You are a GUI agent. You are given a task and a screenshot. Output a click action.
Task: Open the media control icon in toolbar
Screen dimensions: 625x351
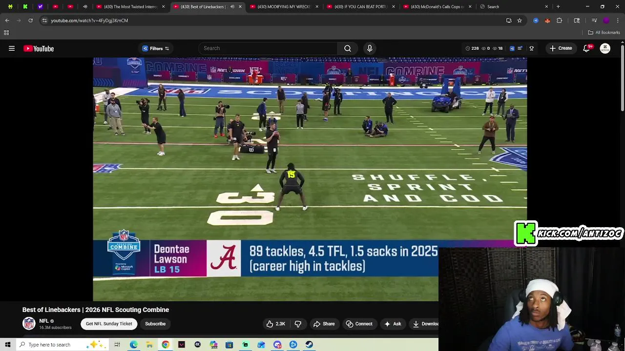coord(594,20)
